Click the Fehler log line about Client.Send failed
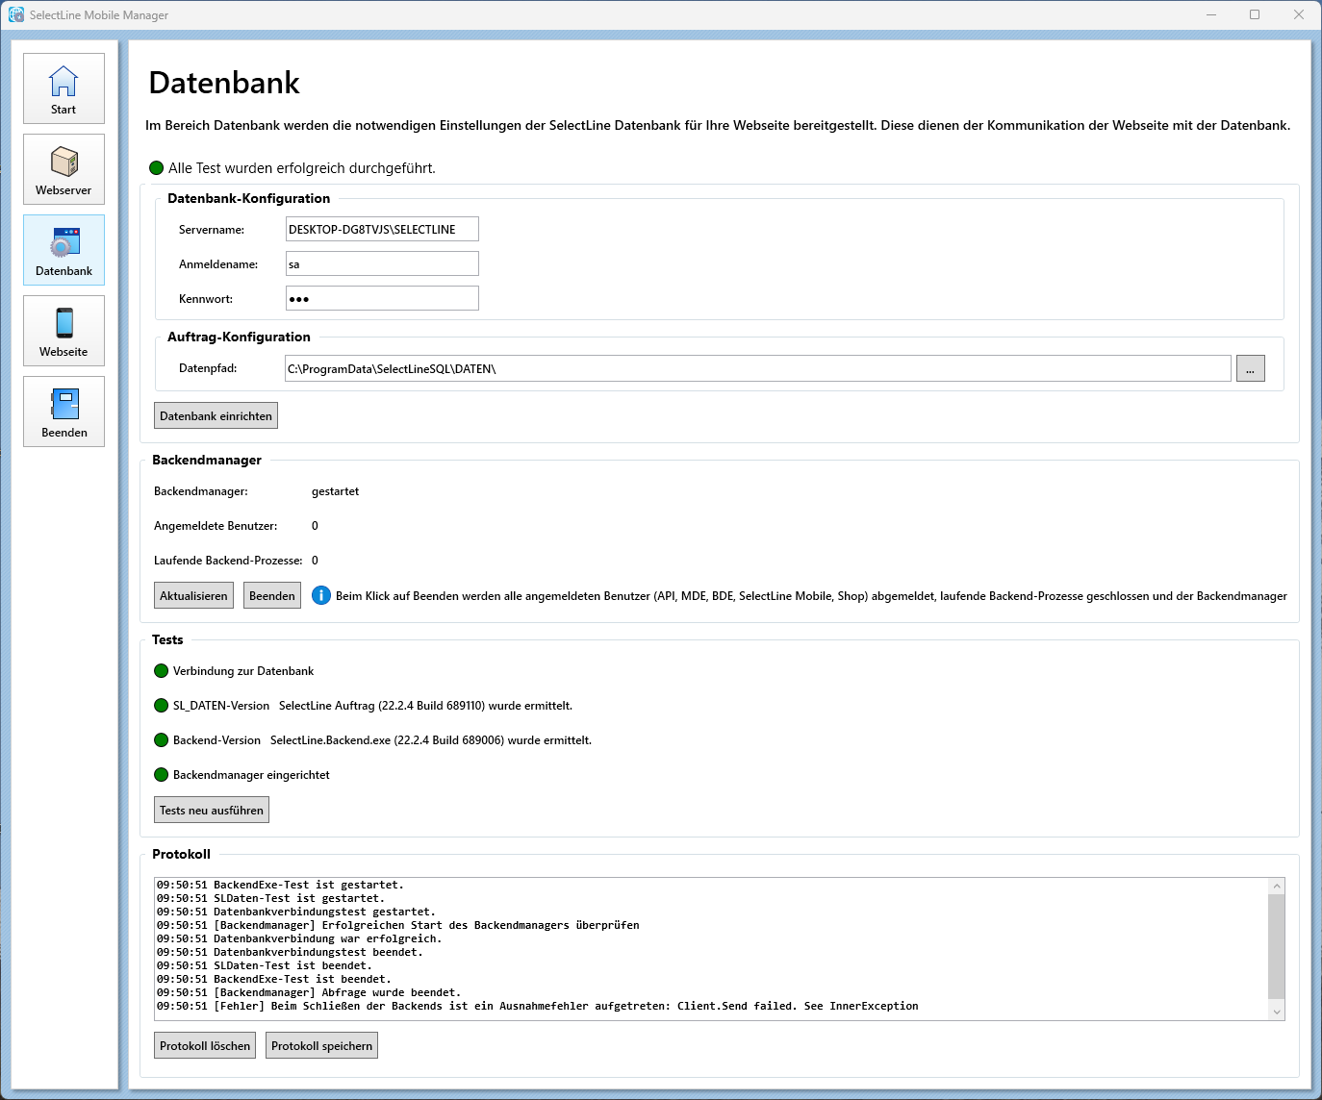 (x=537, y=1006)
